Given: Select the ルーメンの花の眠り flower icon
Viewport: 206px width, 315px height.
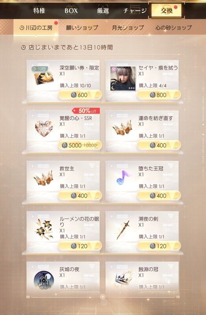Looking at the screenshot, I should pos(44,229).
